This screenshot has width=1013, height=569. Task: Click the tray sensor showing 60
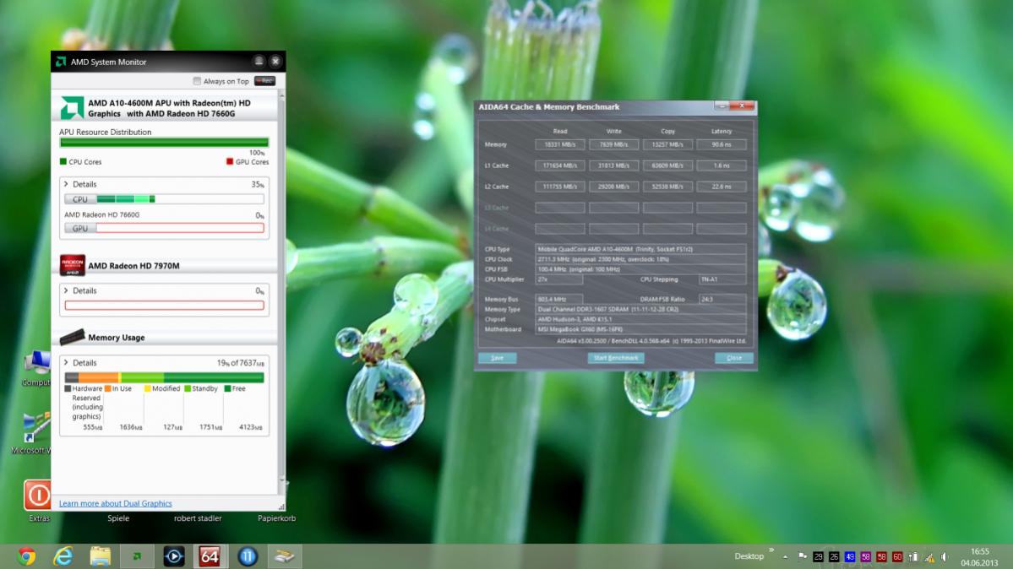[897, 556]
